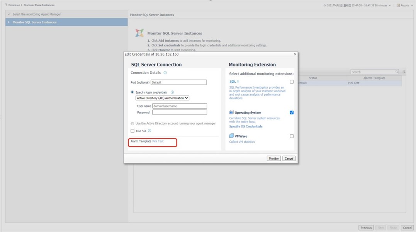Click the SQL PI extension logo
Viewport: 416px width, 232px height.
pos(234,82)
